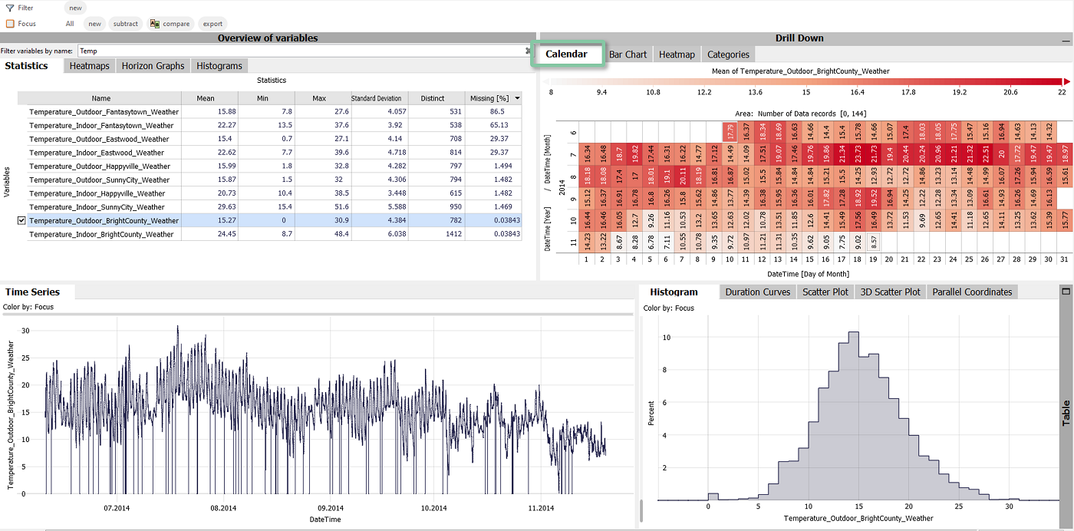Click the export button
1074x531 pixels.
pyautogui.click(x=212, y=24)
